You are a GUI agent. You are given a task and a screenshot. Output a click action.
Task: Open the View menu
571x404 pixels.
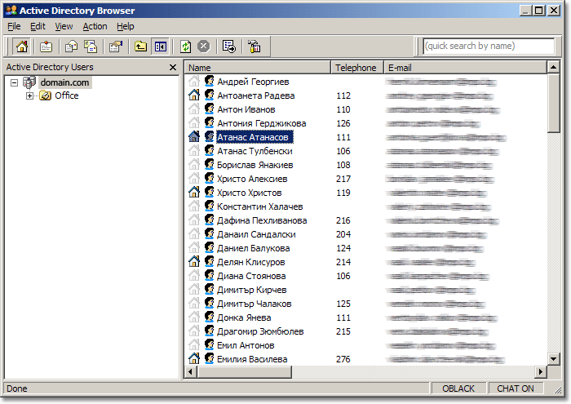pos(64,27)
